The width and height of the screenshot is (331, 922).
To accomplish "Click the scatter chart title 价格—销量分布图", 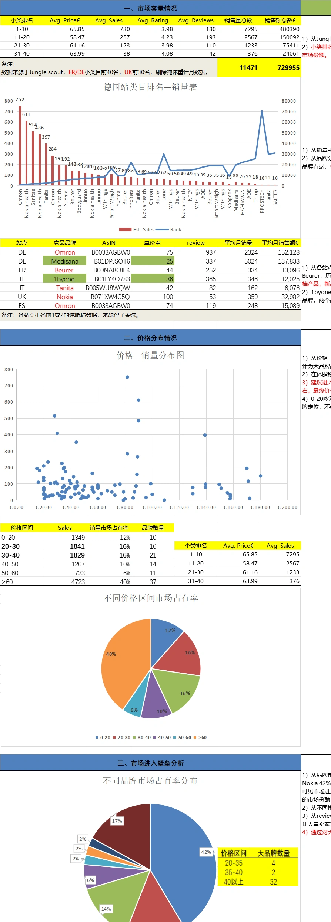I will [150, 355].
